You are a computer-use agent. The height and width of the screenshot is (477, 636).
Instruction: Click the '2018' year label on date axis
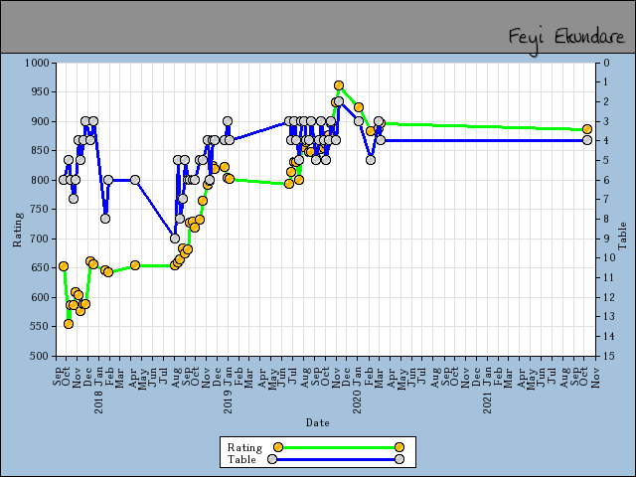[98, 401]
